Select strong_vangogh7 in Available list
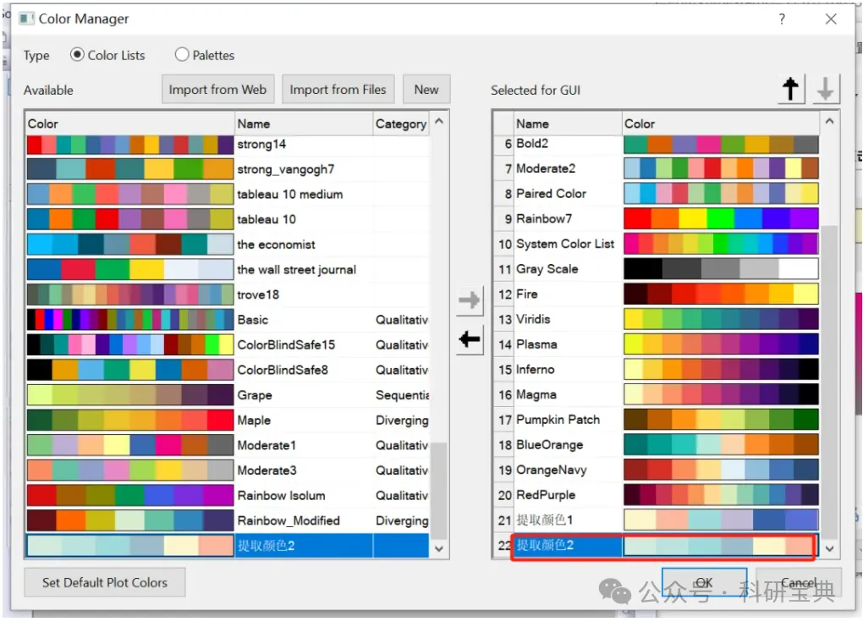 (286, 169)
